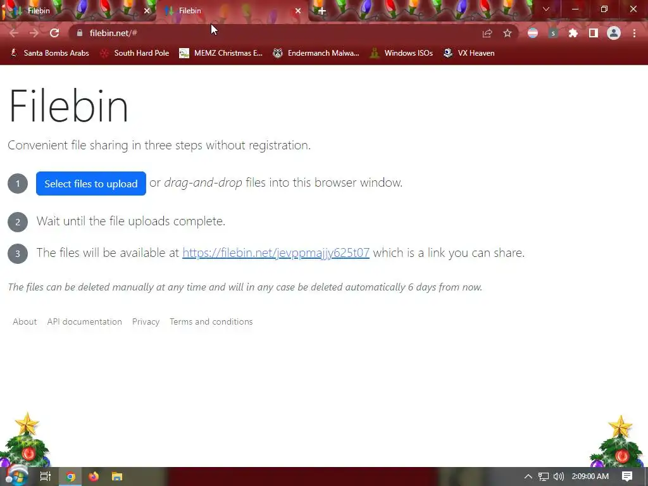648x486 pixels.
Task: Launch Firefox from the taskbar
Action: (94, 477)
